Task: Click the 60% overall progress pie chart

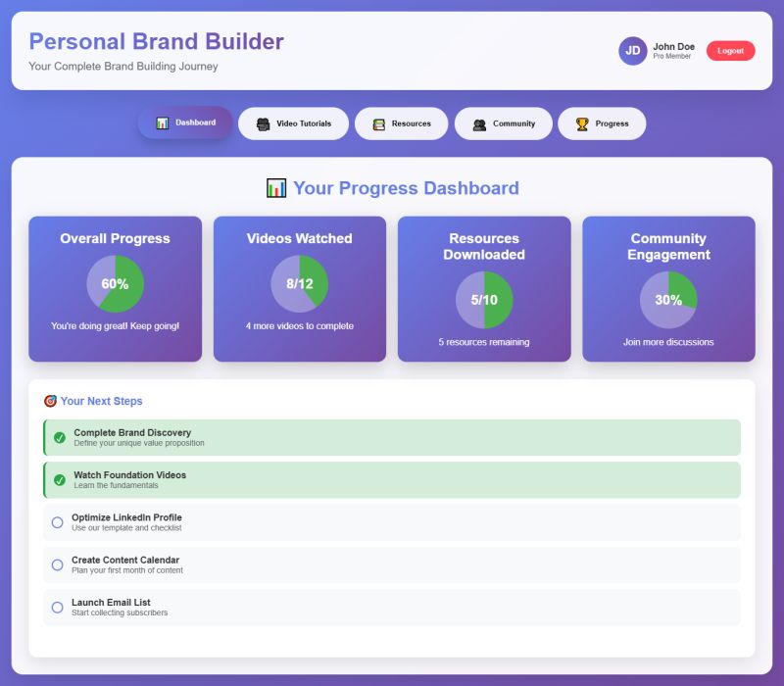Action: click(115, 284)
